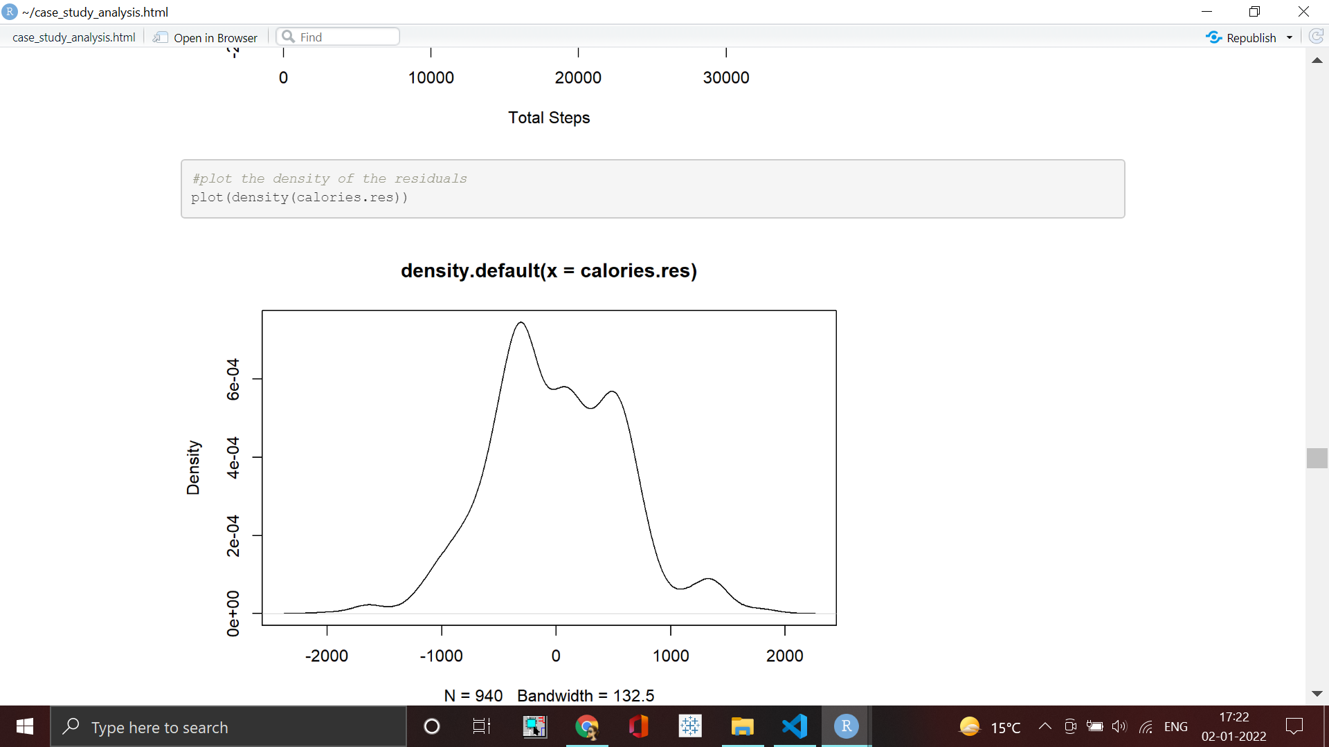1329x747 pixels.
Task: Select the case_study_analysis.html tab label
Action: point(73,37)
